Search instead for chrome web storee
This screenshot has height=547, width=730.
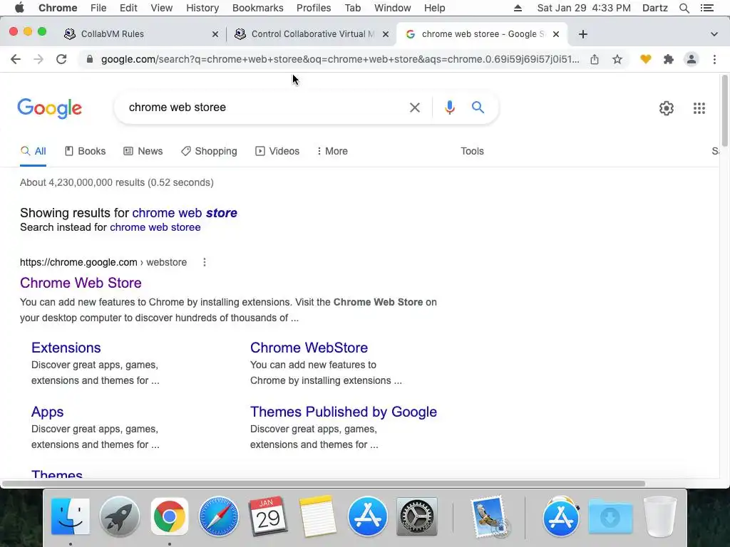155,227
